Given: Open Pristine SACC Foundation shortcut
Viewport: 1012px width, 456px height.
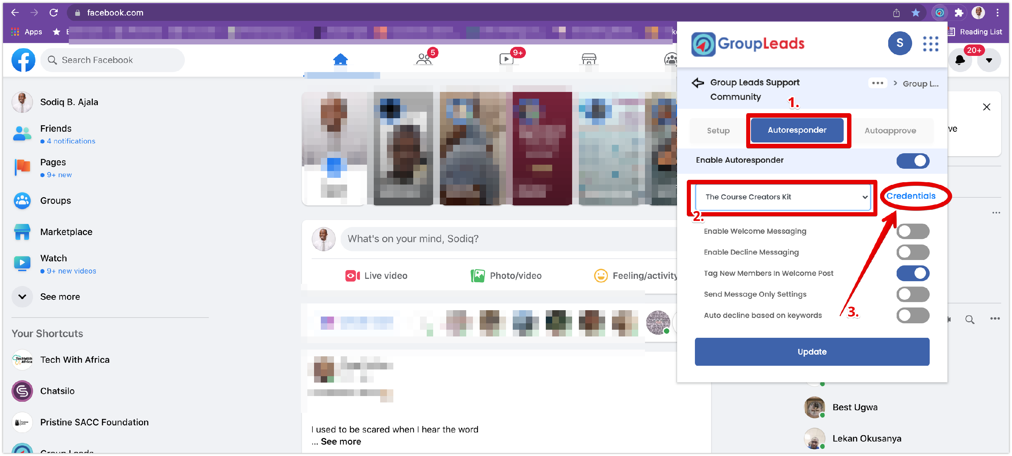Looking at the screenshot, I should 81,422.
